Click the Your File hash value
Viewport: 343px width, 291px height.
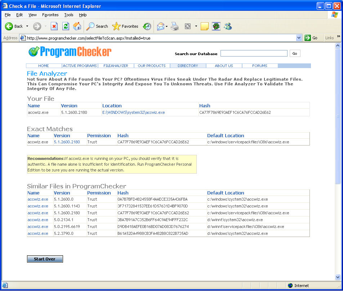point(235,112)
